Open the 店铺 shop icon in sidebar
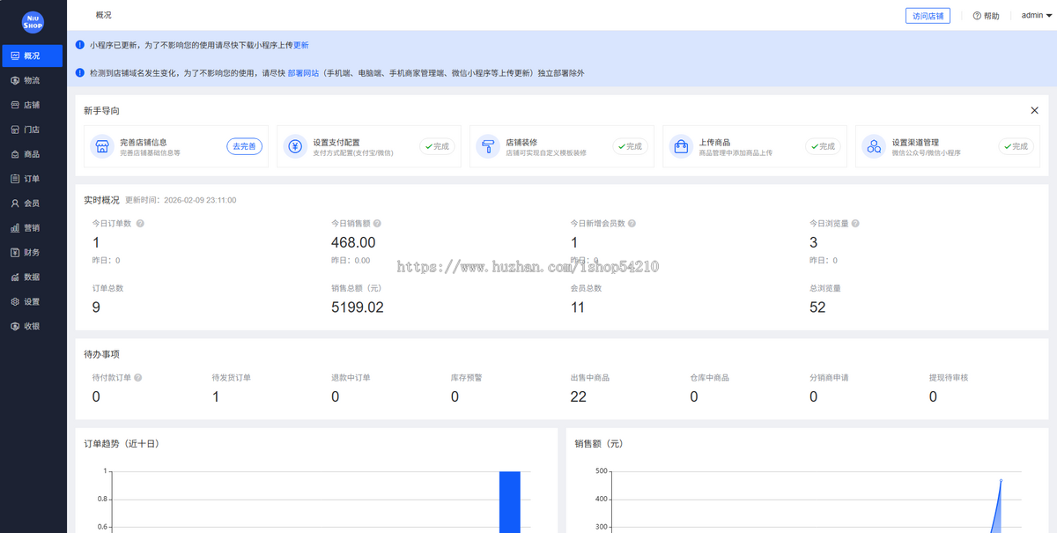 click(x=15, y=105)
